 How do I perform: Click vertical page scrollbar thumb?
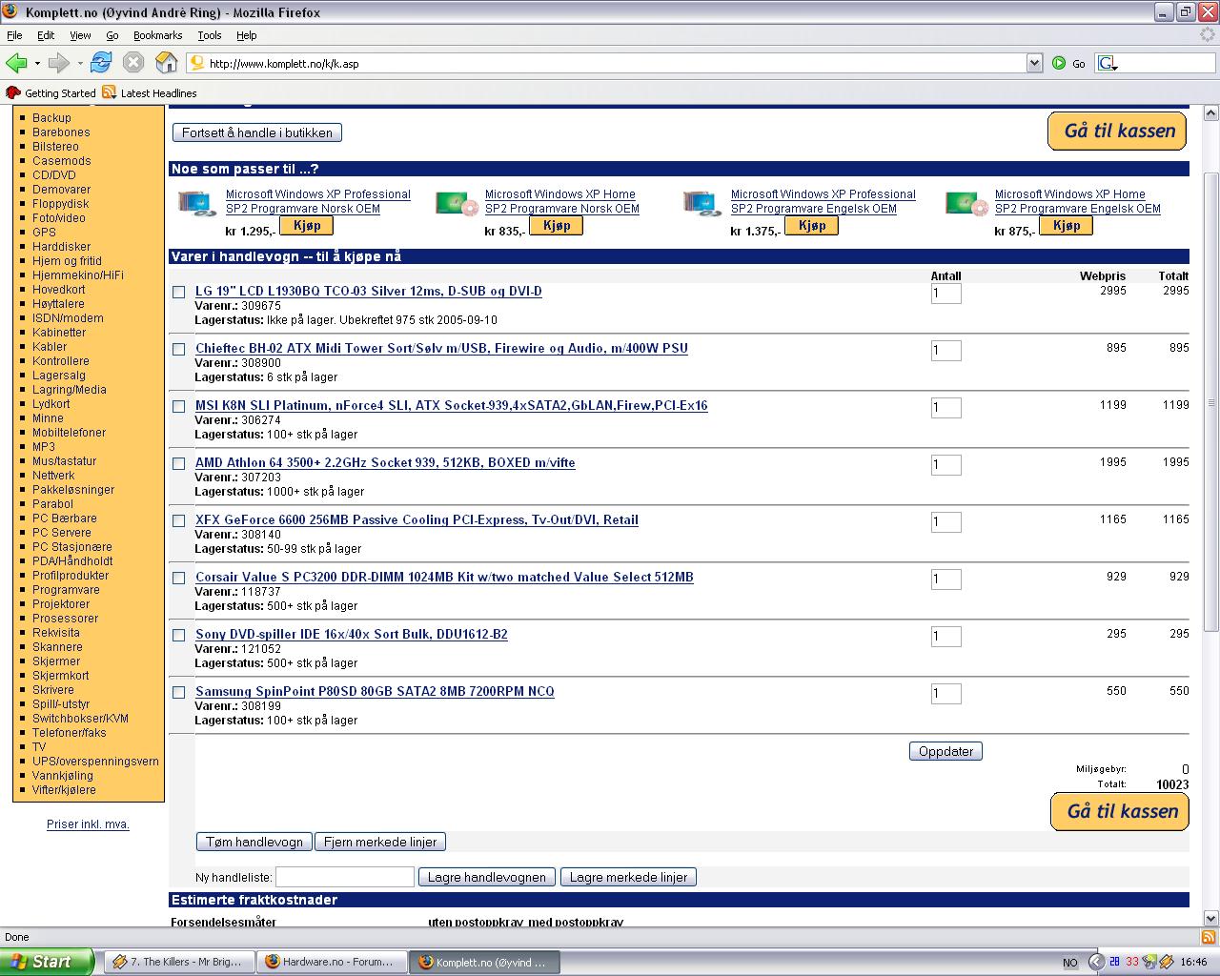click(1211, 400)
